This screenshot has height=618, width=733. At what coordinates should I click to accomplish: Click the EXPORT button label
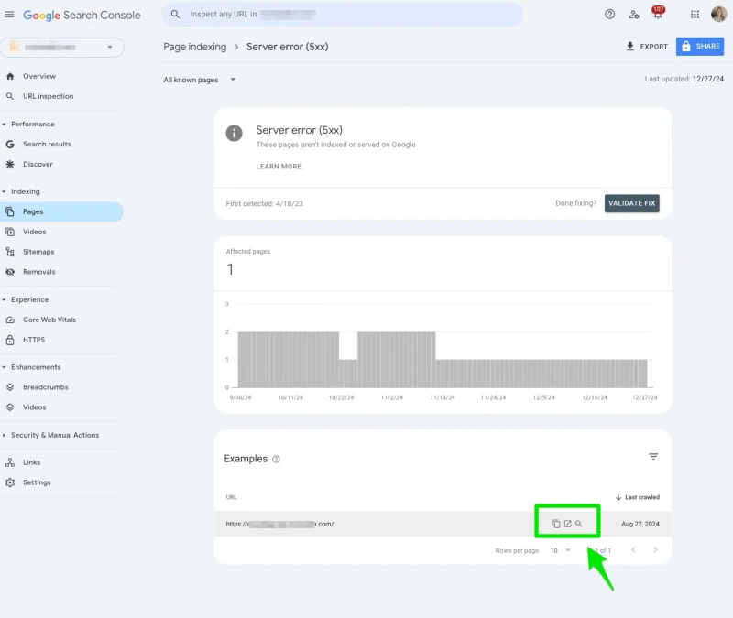pyautogui.click(x=653, y=47)
